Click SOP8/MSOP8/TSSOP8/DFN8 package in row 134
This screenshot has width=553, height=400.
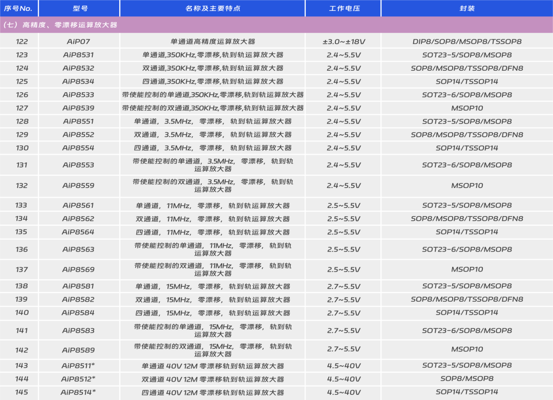point(467,219)
